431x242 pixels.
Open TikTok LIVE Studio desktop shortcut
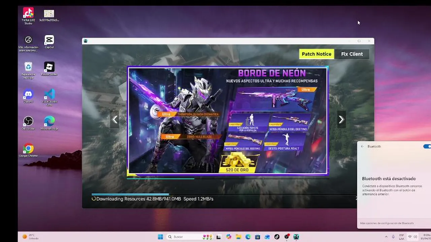[28, 16]
